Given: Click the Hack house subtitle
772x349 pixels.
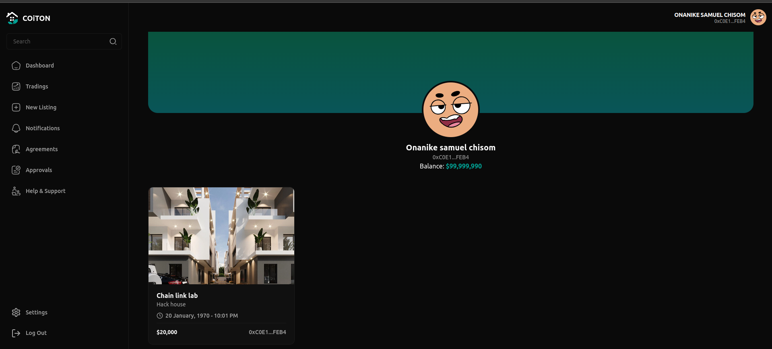Looking at the screenshot, I should [x=171, y=304].
